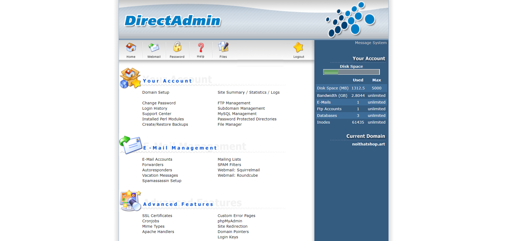Image resolution: width=507 pixels, height=241 pixels.
Task: Open the Webmail envelope icon
Action: 154,48
